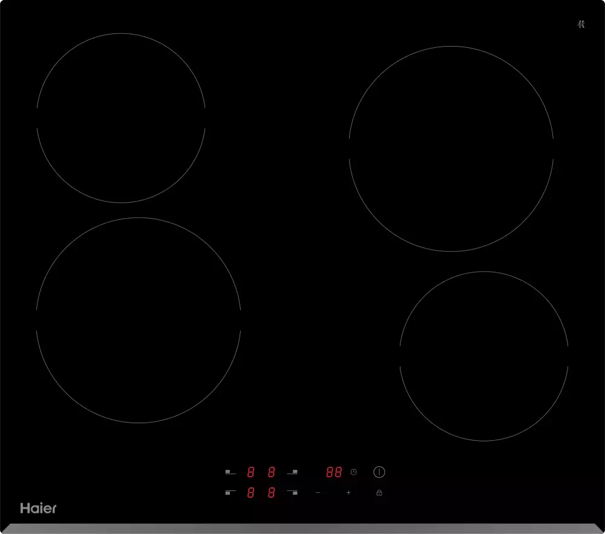605x534 pixels.
Task: Tap the rear-right zone power level digit
Action: 271,472
